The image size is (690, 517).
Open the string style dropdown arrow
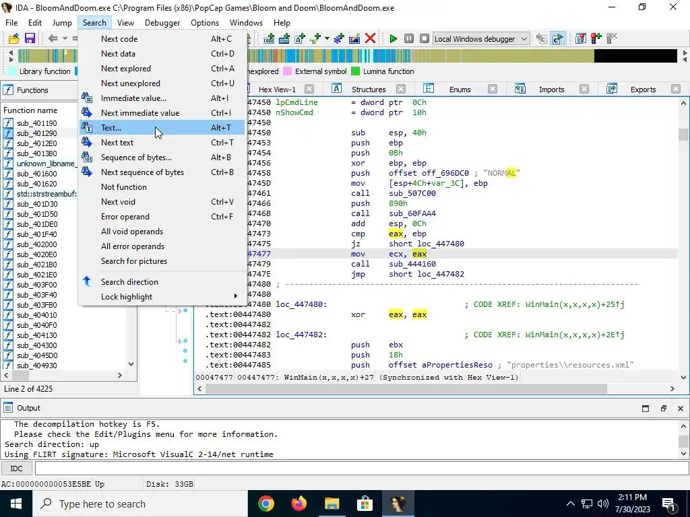click(327, 38)
